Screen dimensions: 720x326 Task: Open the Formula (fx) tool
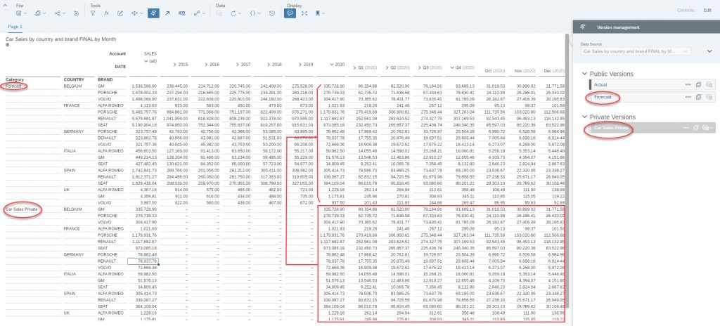tap(106, 13)
